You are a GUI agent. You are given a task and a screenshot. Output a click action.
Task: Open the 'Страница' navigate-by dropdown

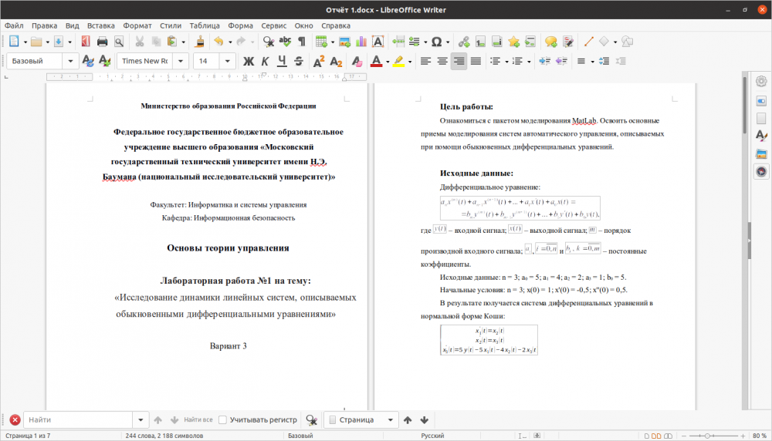tap(391, 420)
